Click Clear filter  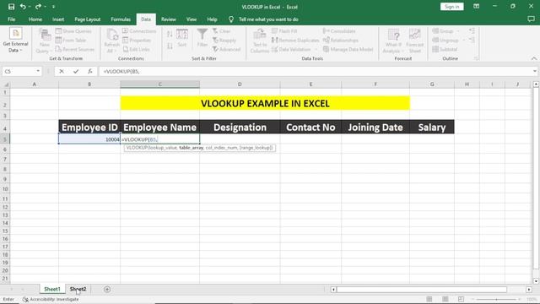pyautogui.click(x=221, y=31)
